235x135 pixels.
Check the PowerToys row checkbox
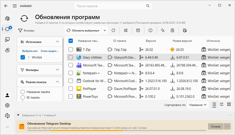click(x=71, y=96)
